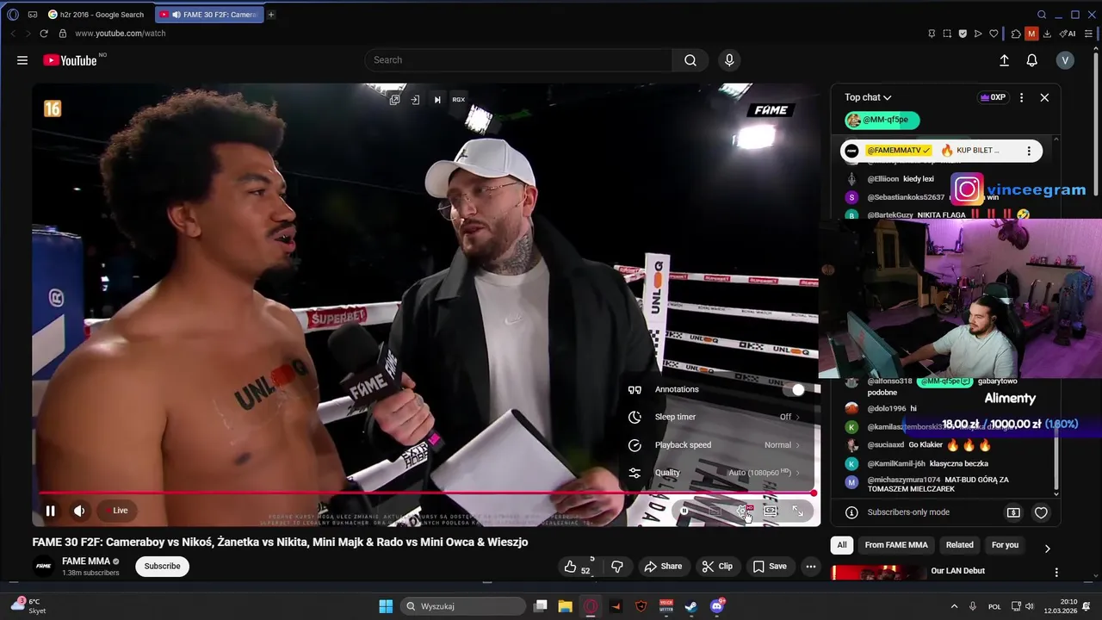Viewport: 1102px width, 620px height.
Task: Pause the video
Action: coord(50,511)
